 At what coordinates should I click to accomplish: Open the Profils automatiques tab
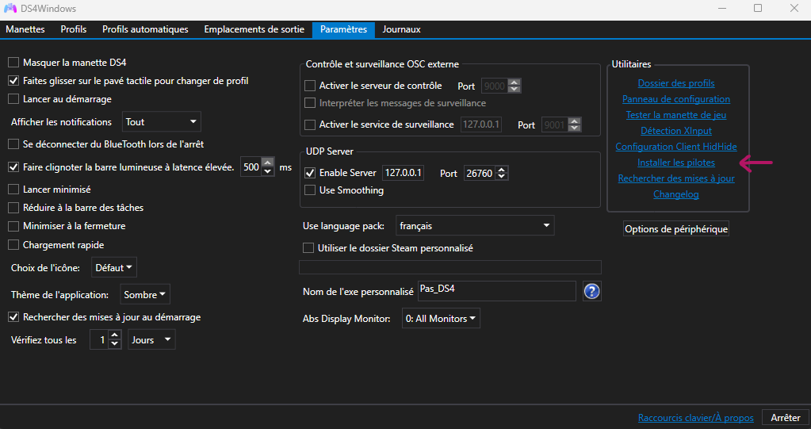coord(145,29)
